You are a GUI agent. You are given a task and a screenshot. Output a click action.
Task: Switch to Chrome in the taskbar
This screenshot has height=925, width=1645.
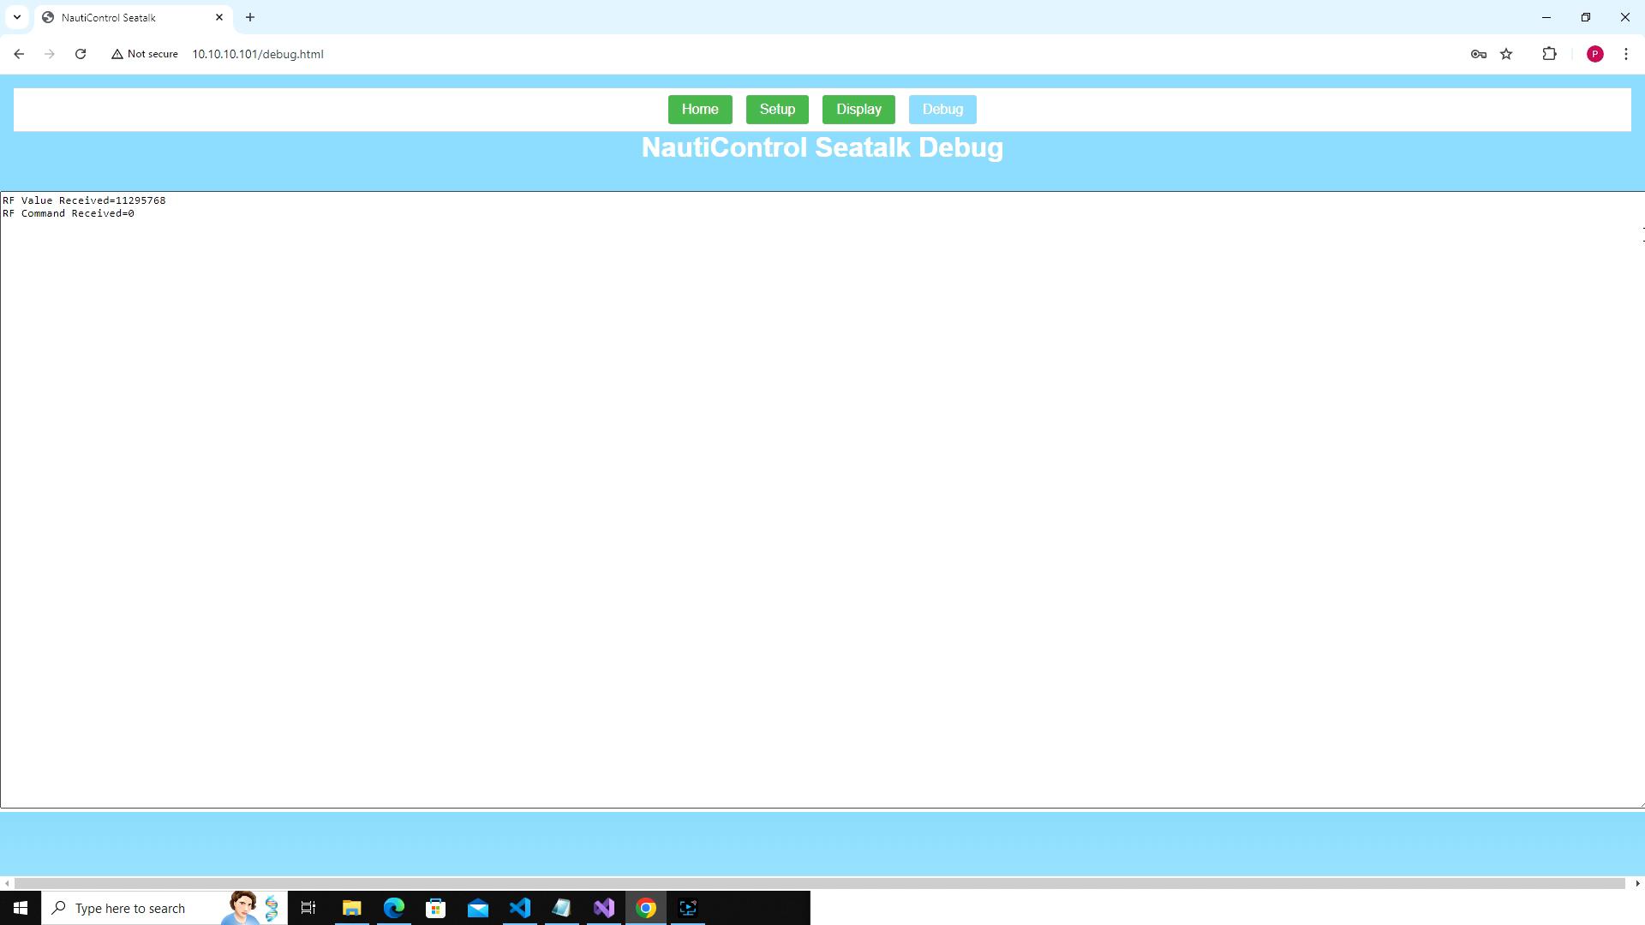point(646,908)
